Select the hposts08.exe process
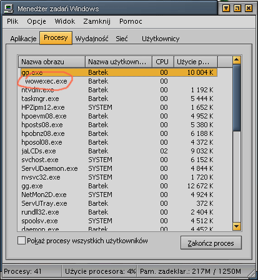Image resolution: width=258 pixels, height=280 pixels. pyautogui.click(x=119, y=125)
